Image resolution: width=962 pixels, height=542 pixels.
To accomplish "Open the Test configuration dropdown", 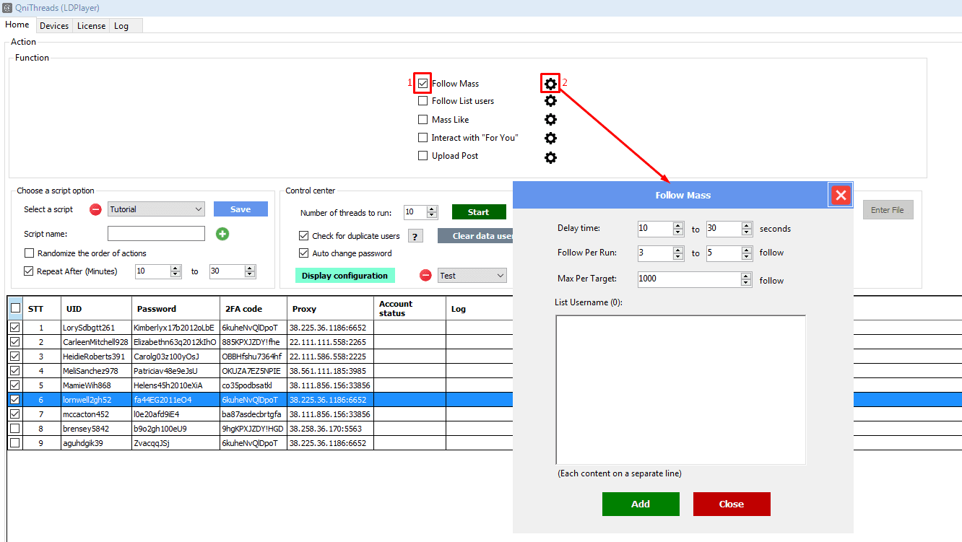I will [500, 276].
